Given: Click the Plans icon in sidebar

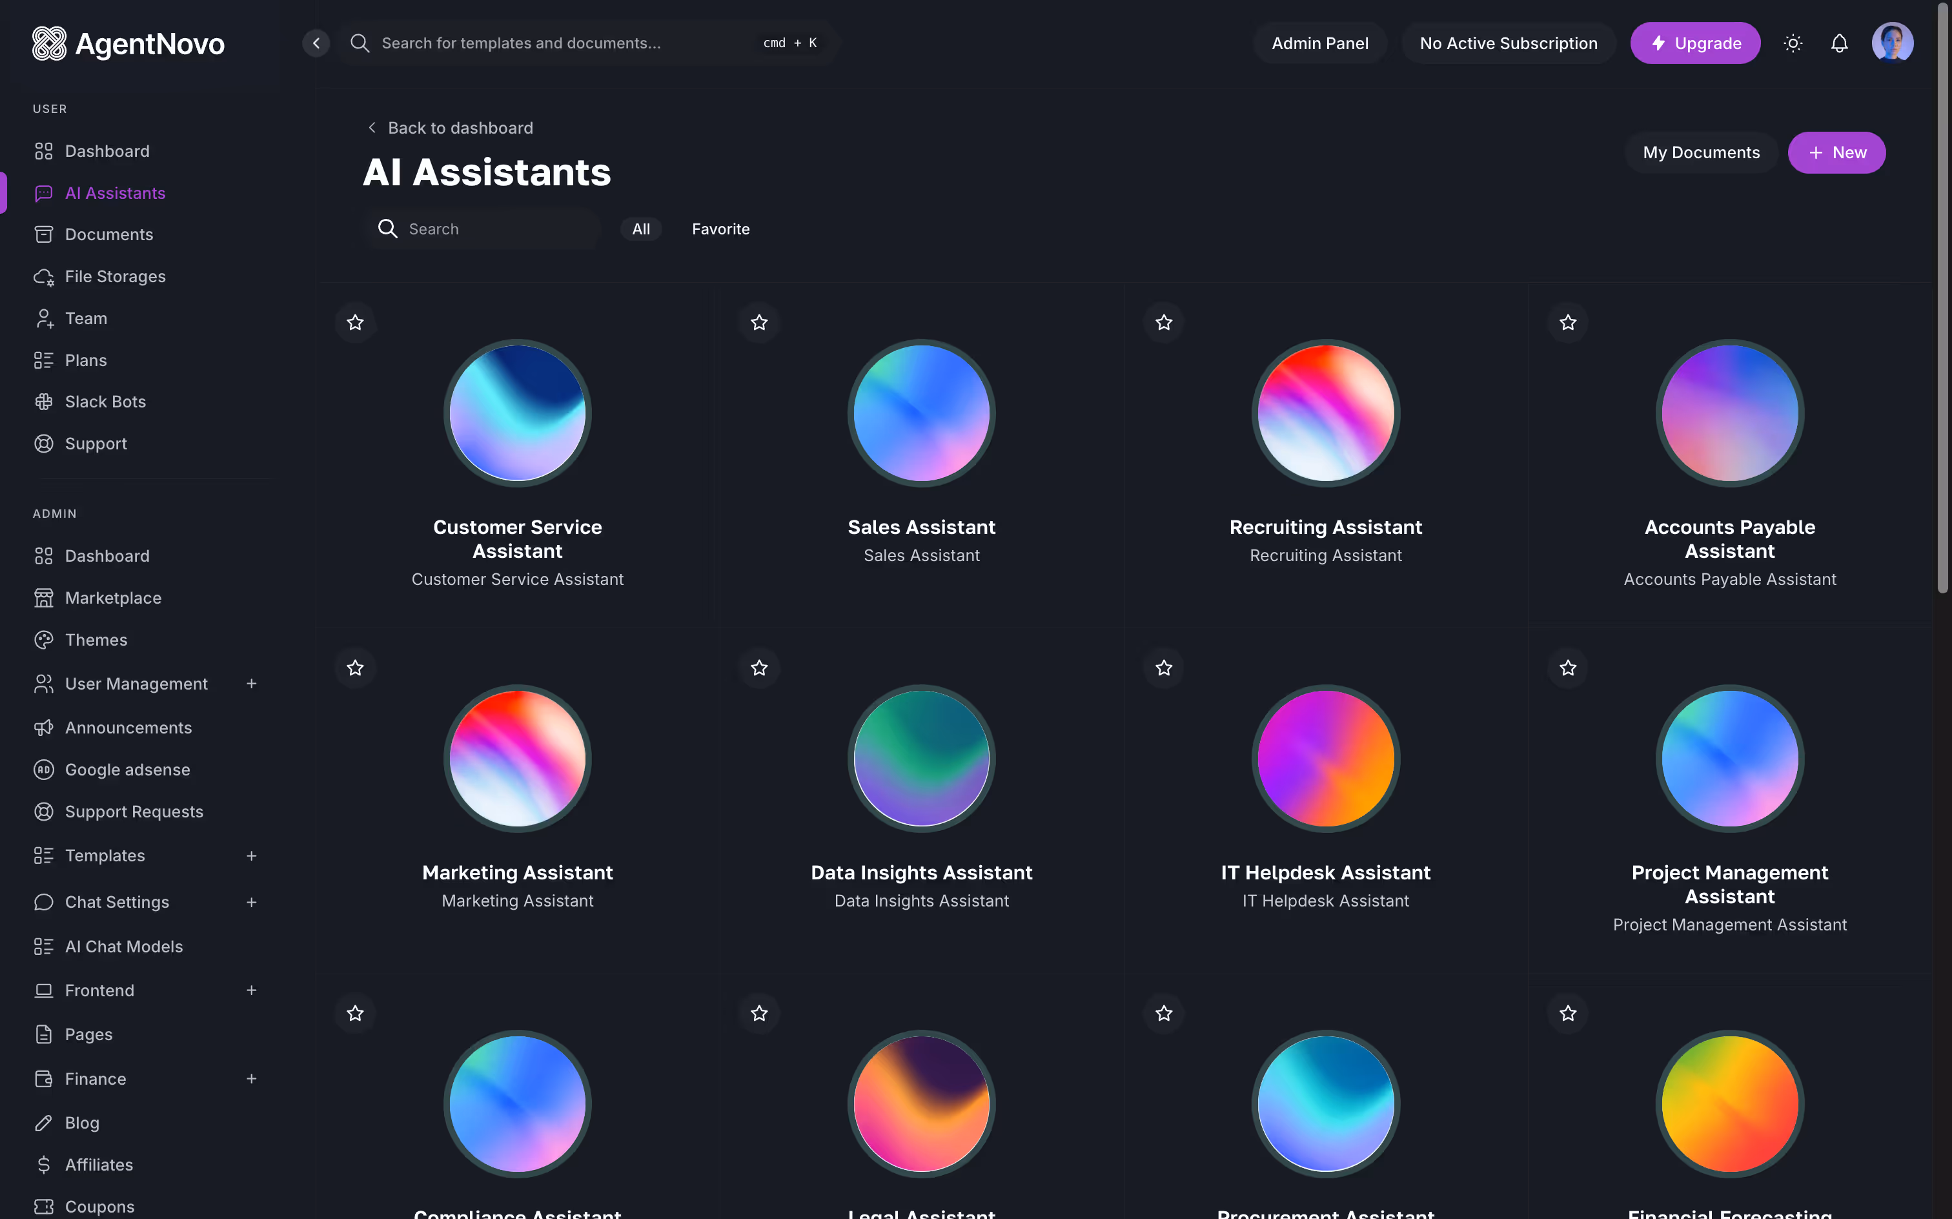Looking at the screenshot, I should pyautogui.click(x=43, y=360).
